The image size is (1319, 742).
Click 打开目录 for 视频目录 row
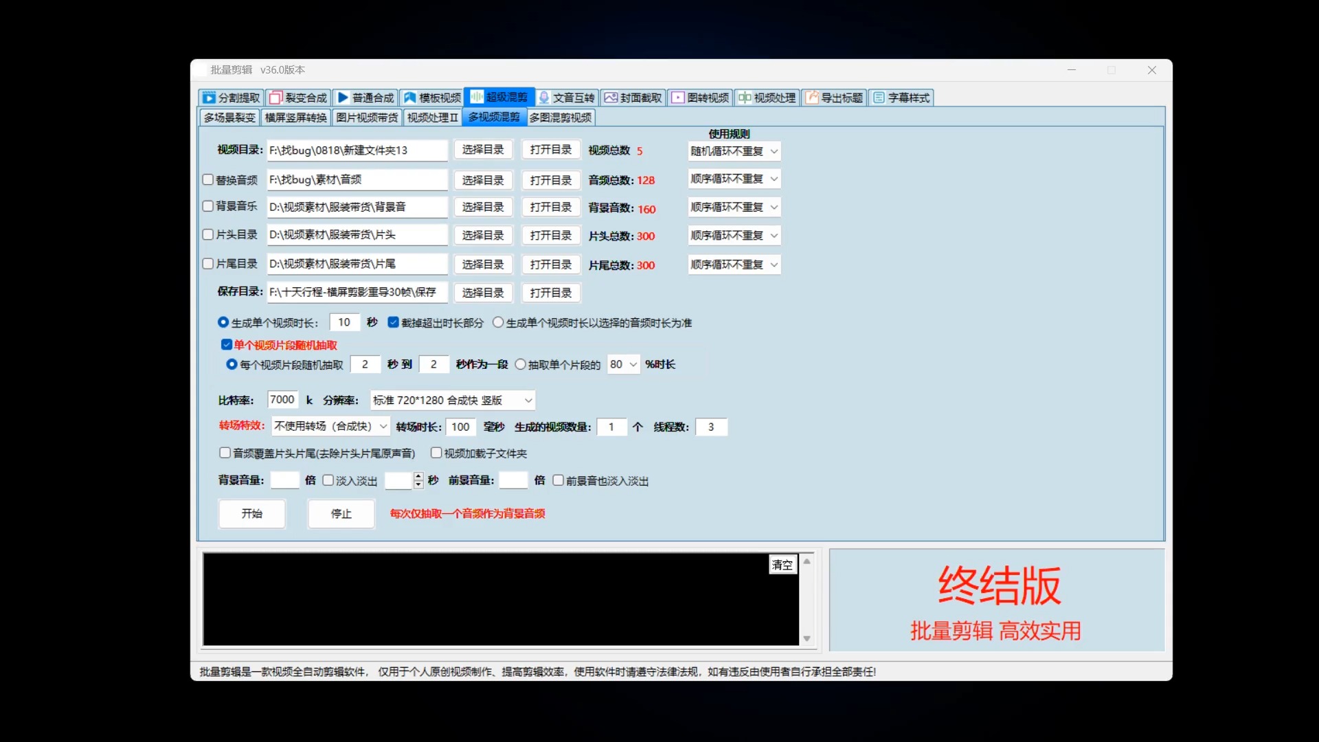(551, 150)
